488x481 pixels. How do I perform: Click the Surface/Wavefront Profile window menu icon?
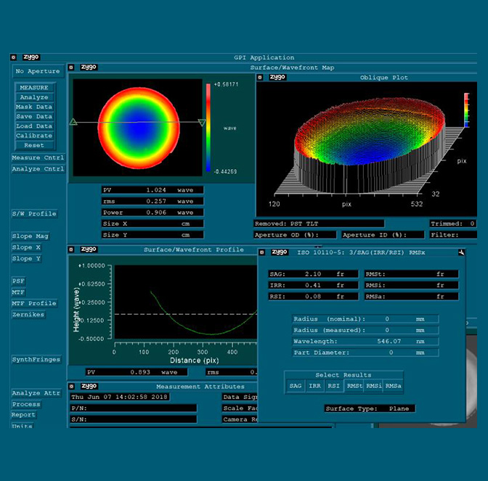[x=71, y=250]
